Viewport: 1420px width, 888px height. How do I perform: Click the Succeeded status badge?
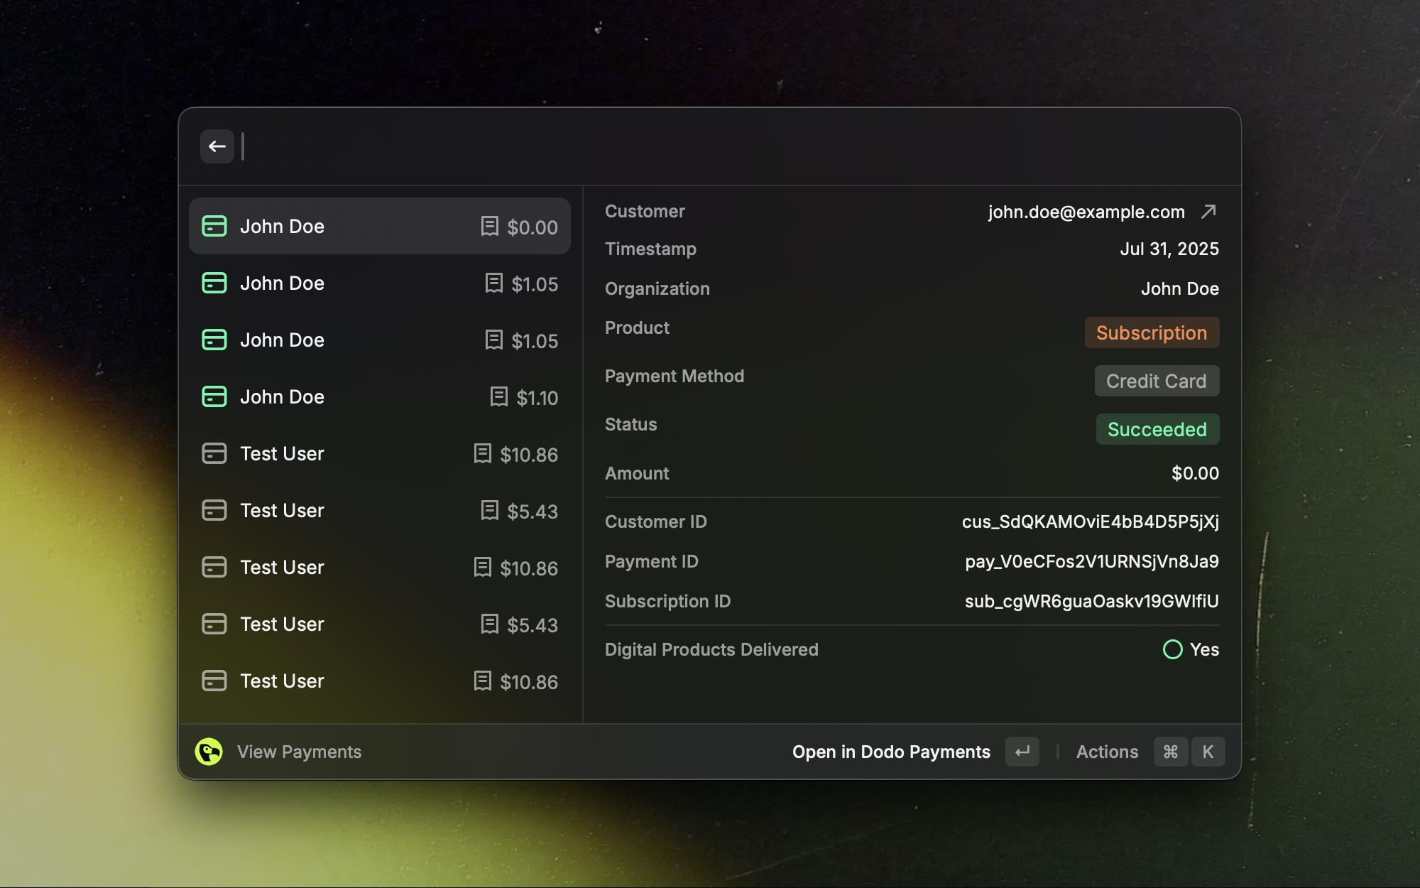(1157, 429)
